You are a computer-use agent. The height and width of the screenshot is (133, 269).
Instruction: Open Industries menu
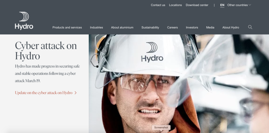click(x=96, y=27)
